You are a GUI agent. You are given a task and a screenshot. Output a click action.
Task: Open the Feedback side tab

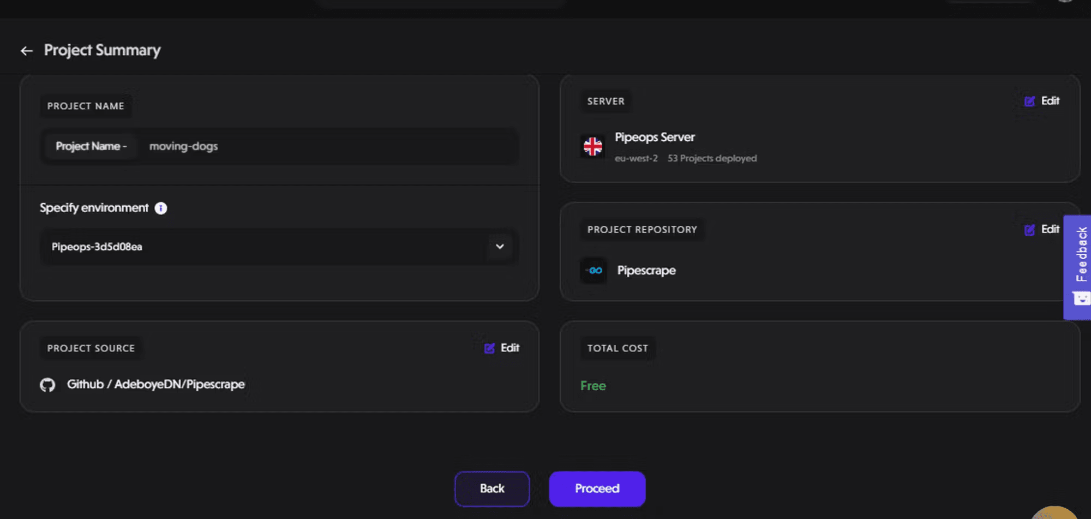1077,267
